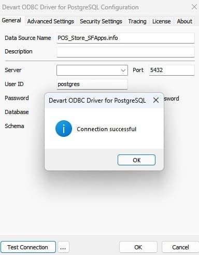Click the Data Source Name input field

click(125, 38)
